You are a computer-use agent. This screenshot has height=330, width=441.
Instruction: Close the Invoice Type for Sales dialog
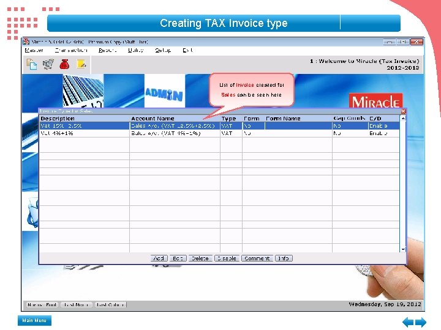coord(403,111)
